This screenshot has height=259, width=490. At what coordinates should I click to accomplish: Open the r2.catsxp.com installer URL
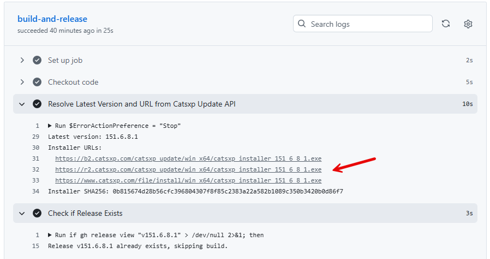188,169
